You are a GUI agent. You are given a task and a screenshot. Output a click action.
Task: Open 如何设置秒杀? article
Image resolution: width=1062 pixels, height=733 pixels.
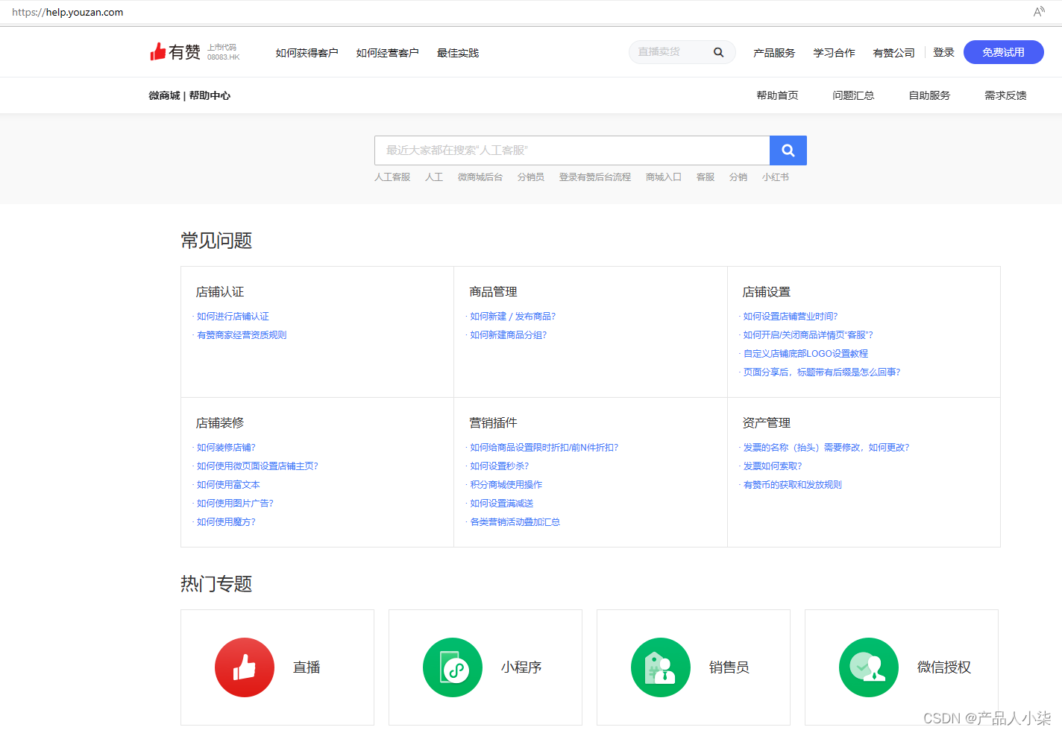[x=500, y=466]
